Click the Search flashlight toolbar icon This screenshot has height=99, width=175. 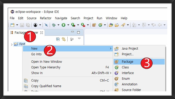123,25
